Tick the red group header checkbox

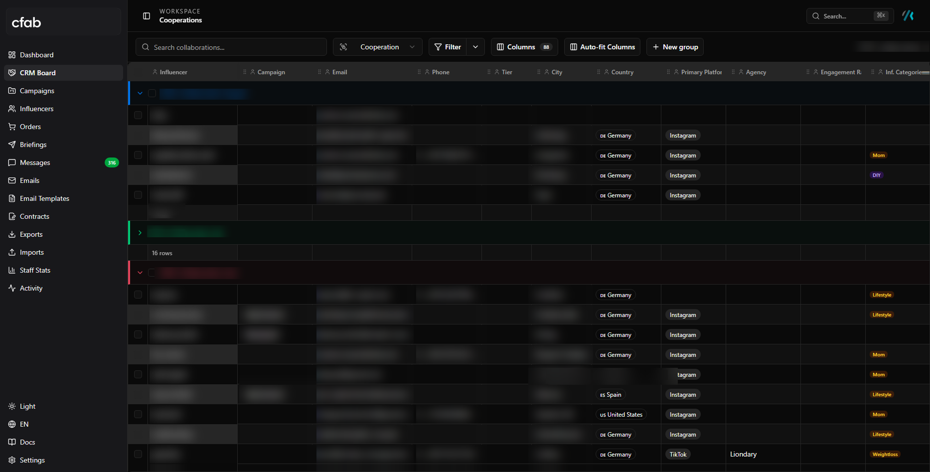pos(152,273)
